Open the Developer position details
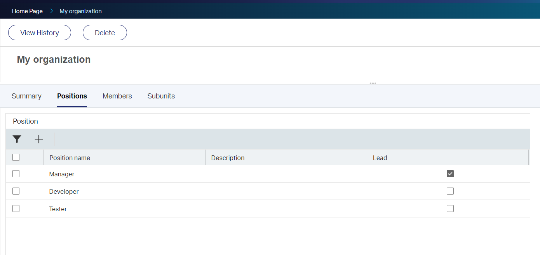Image resolution: width=540 pixels, height=255 pixels. coord(64,191)
